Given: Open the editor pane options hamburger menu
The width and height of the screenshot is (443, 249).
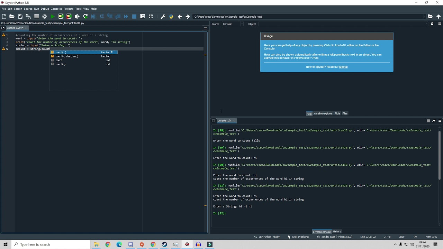Looking at the screenshot, I should (205, 28).
